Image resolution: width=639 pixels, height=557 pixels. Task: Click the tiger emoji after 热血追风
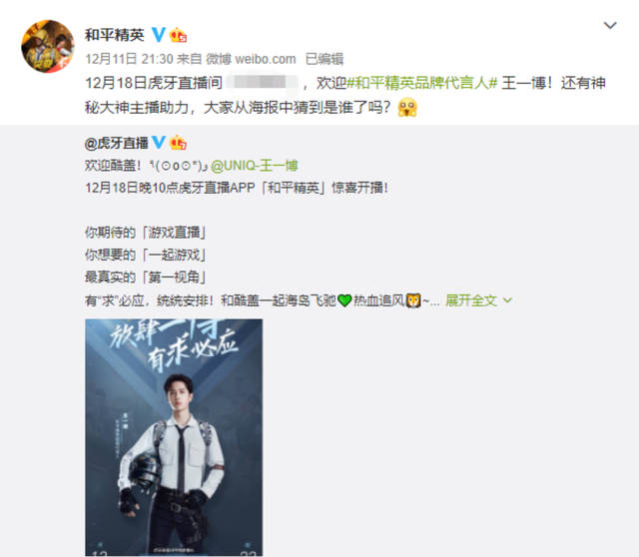[x=413, y=300]
